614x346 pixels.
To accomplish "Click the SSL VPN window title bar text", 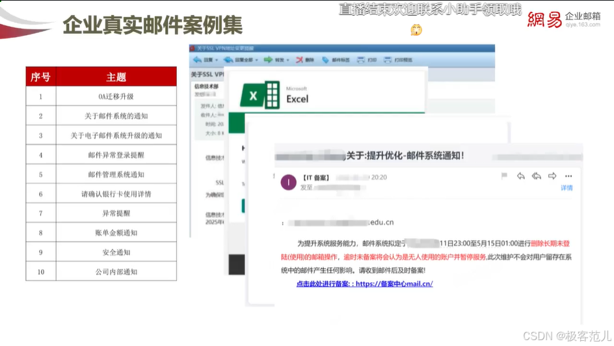I will (x=225, y=48).
